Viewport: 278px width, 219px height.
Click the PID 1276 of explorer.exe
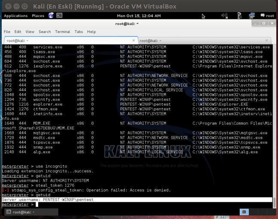pos(9,104)
